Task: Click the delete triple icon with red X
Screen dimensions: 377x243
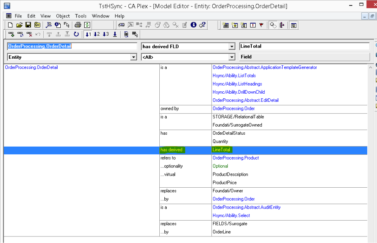Action: [30, 34]
